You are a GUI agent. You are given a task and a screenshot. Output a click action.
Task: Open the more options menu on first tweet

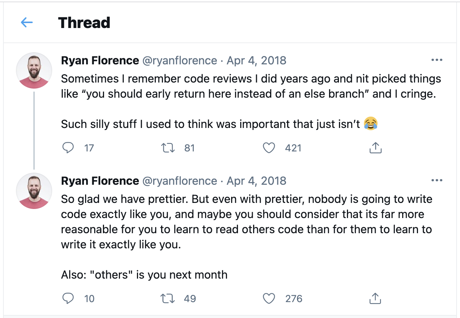[x=437, y=60]
